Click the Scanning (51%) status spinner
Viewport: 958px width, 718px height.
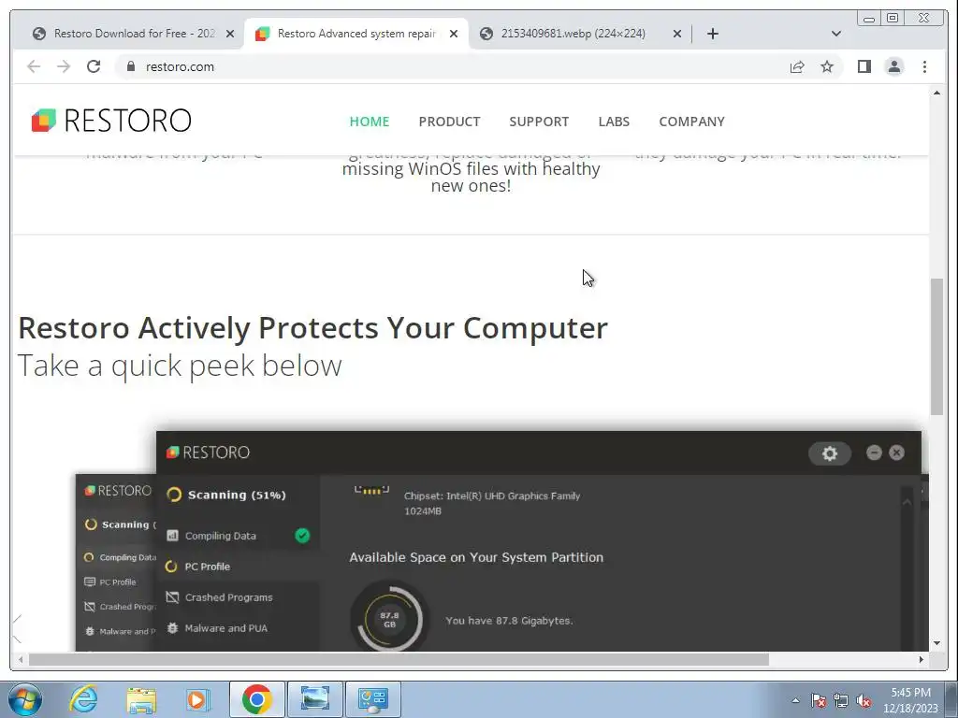(174, 495)
